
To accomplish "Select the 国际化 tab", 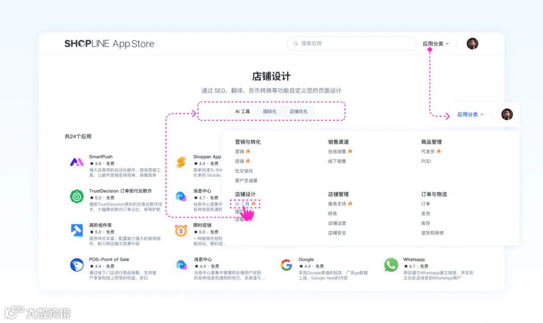I will click(270, 112).
